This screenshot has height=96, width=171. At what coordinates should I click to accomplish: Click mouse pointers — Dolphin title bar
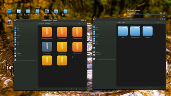49,20
